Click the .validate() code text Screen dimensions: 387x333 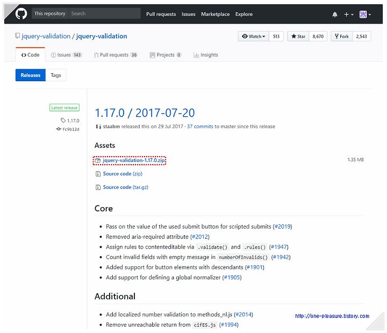[x=212, y=247]
